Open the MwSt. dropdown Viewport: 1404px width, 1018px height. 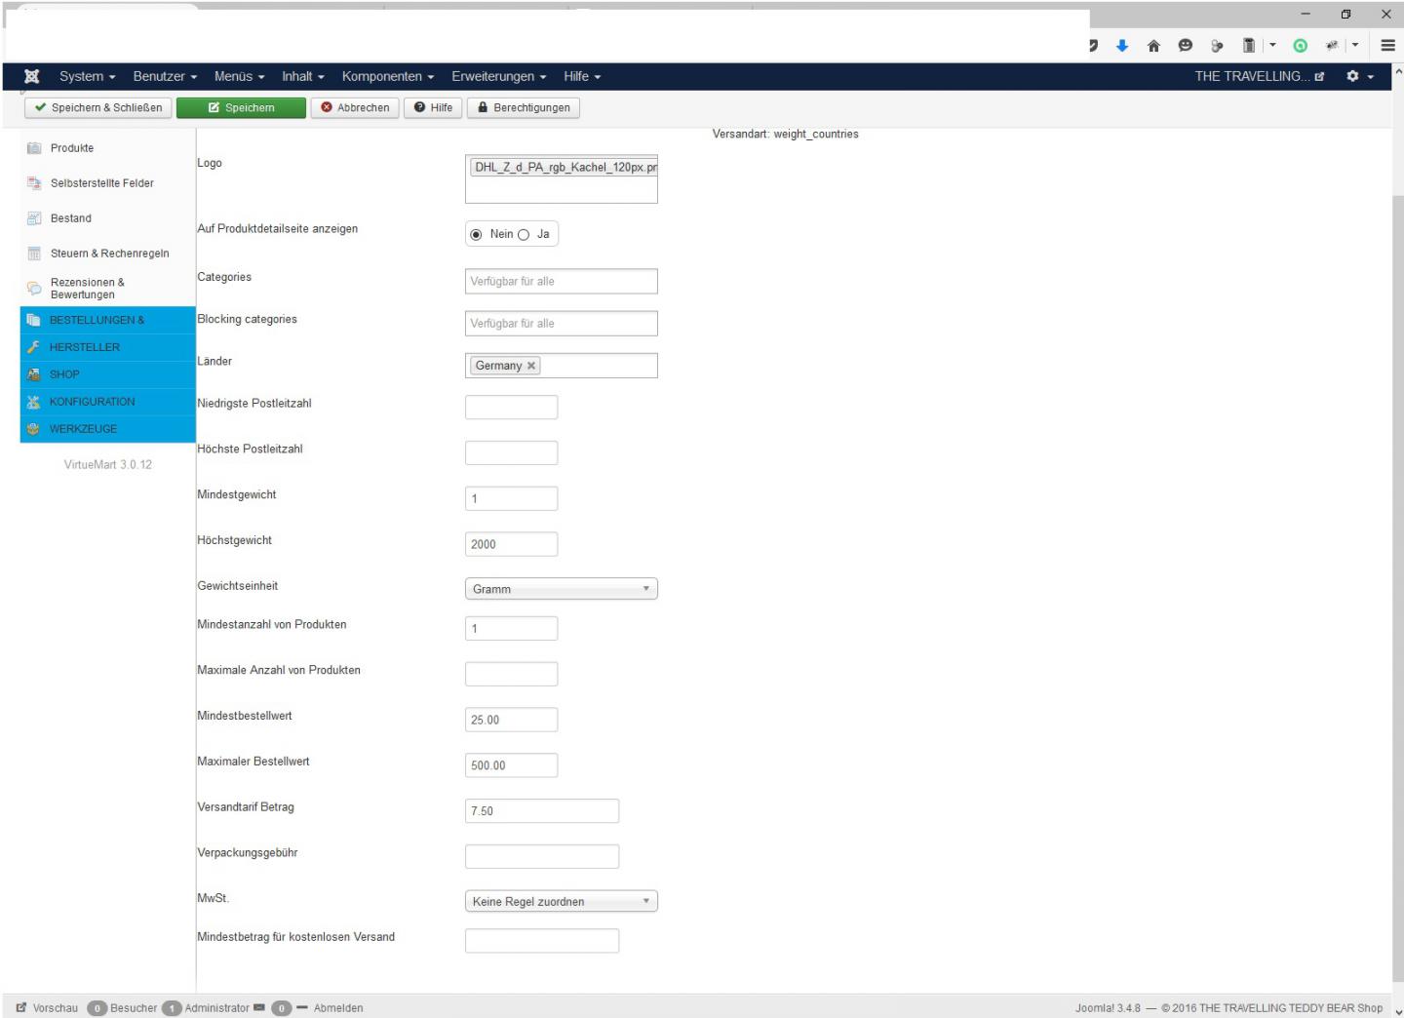point(561,902)
